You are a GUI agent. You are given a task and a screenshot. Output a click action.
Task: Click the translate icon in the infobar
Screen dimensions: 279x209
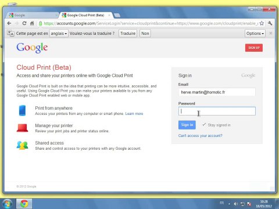pyautogui.click(x=10, y=33)
